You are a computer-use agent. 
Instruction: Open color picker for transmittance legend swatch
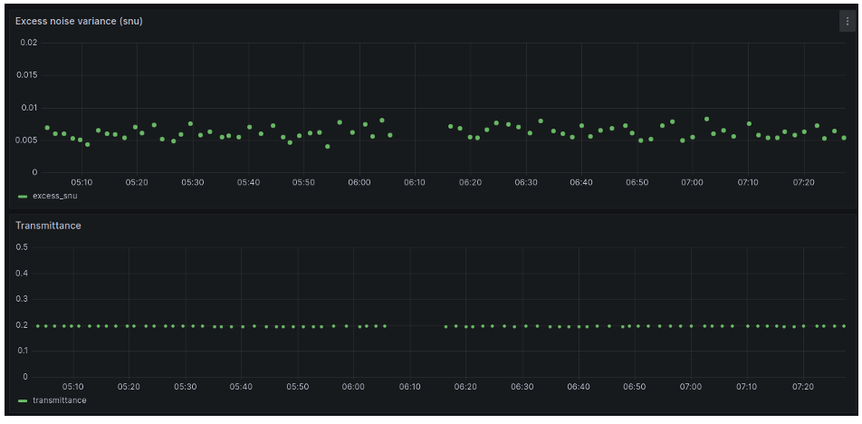point(23,401)
